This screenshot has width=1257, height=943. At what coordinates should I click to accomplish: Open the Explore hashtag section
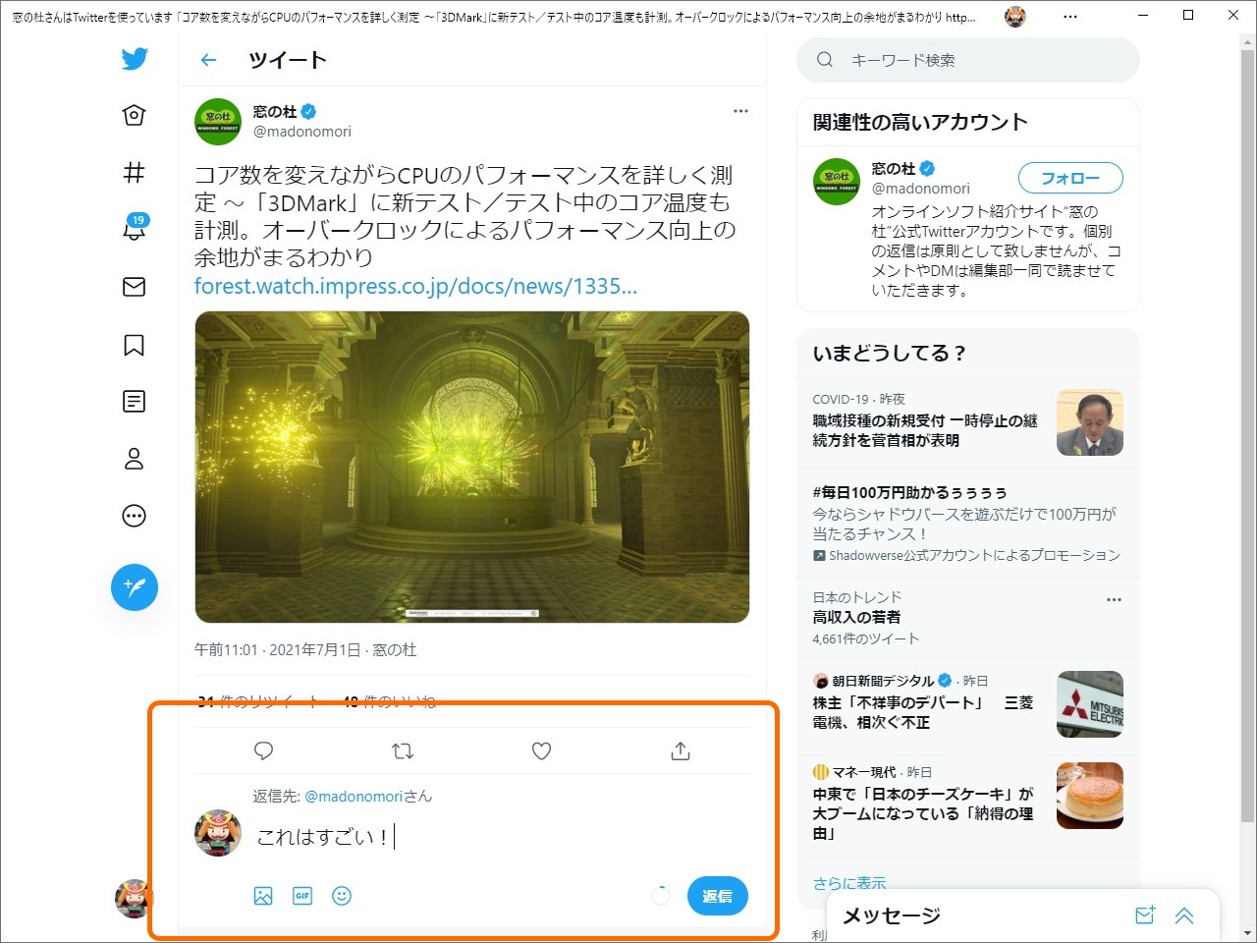pyautogui.click(x=134, y=173)
